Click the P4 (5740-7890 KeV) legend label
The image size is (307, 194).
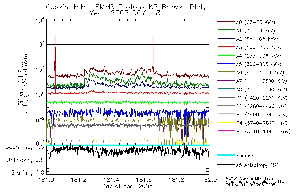coord(262,123)
